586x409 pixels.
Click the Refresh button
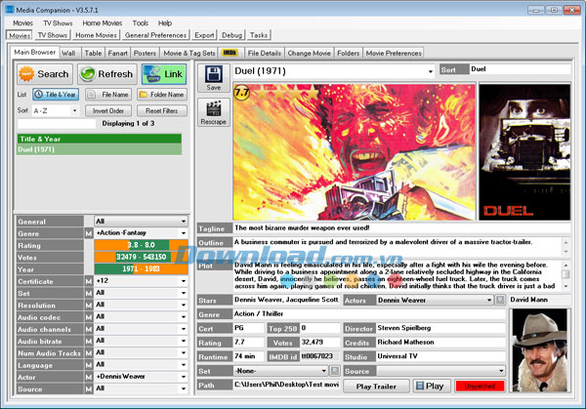tap(107, 74)
